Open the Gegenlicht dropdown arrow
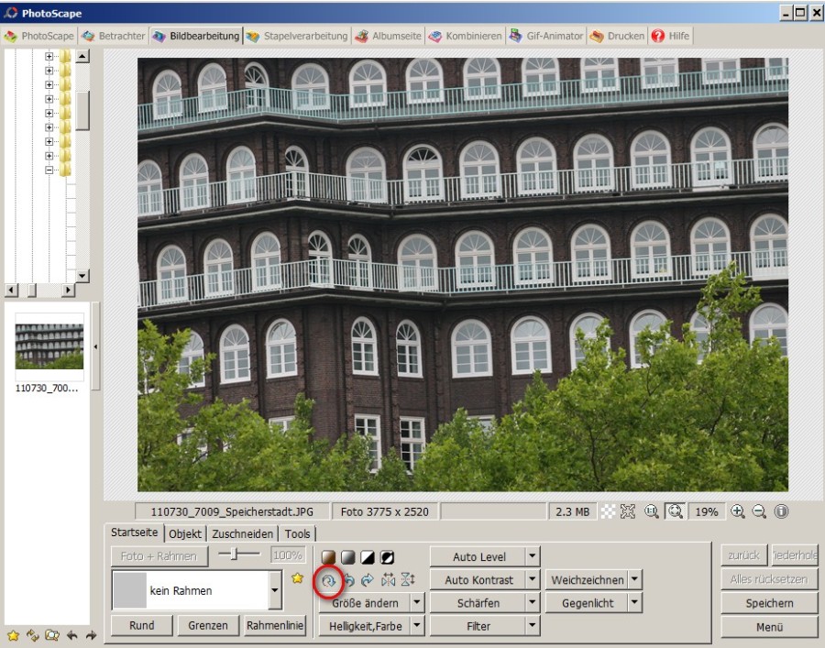The width and height of the screenshot is (825, 648). (634, 602)
